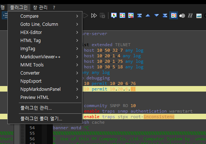The width and height of the screenshot is (206, 144).
Task: Expand the NppExport submenu chevron
Action: coord(77,81)
